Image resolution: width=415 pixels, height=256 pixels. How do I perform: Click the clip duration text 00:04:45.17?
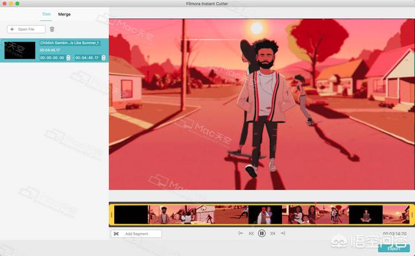50,50
